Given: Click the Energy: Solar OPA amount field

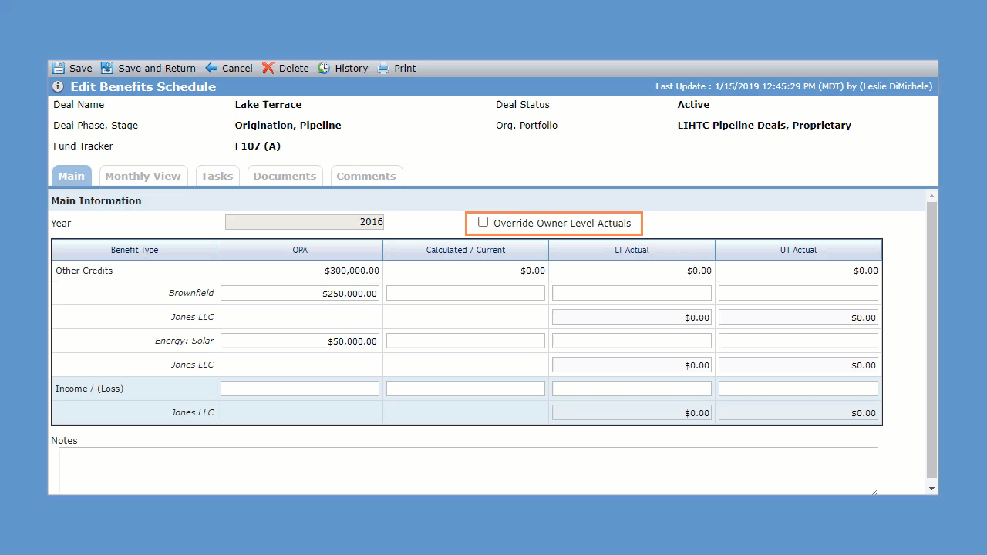Looking at the screenshot, I should [300, 341].
